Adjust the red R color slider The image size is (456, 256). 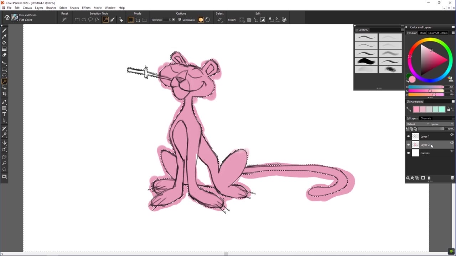(x=426, y=87)
